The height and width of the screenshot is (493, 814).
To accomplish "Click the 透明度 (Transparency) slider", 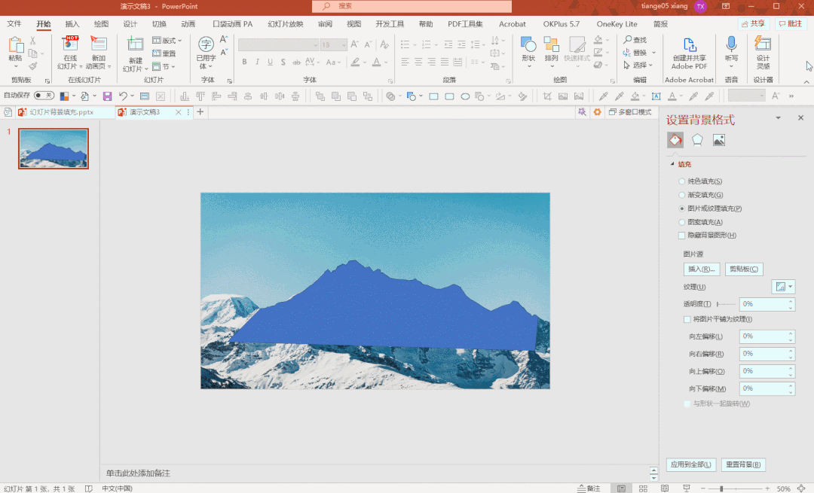I will [726, 304].
